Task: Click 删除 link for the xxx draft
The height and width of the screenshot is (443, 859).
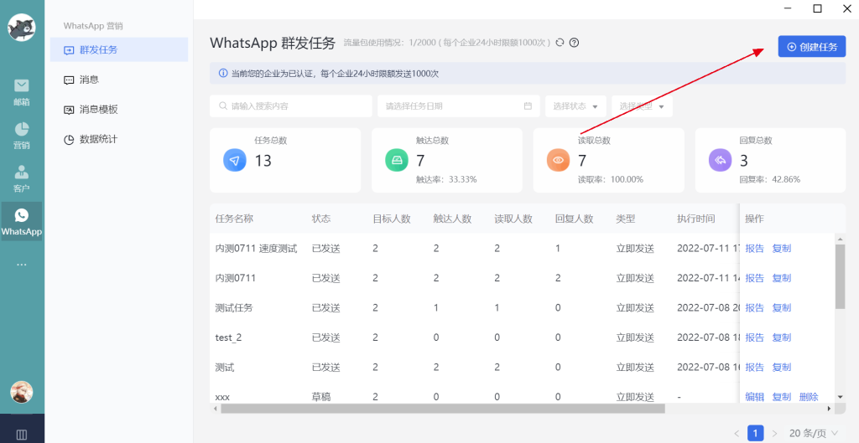Action: click(808, 397)
